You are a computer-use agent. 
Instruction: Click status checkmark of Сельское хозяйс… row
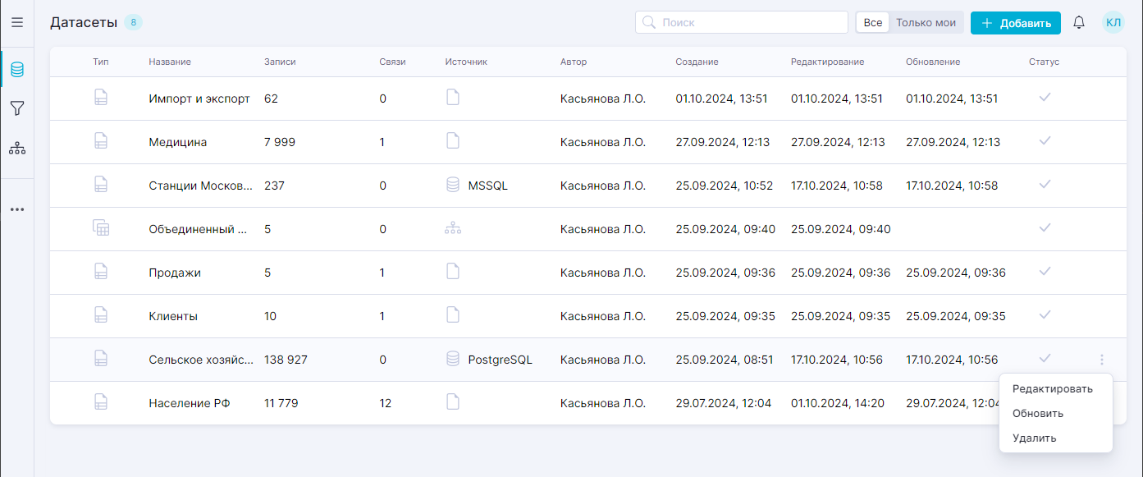(x=1045, y=359)
